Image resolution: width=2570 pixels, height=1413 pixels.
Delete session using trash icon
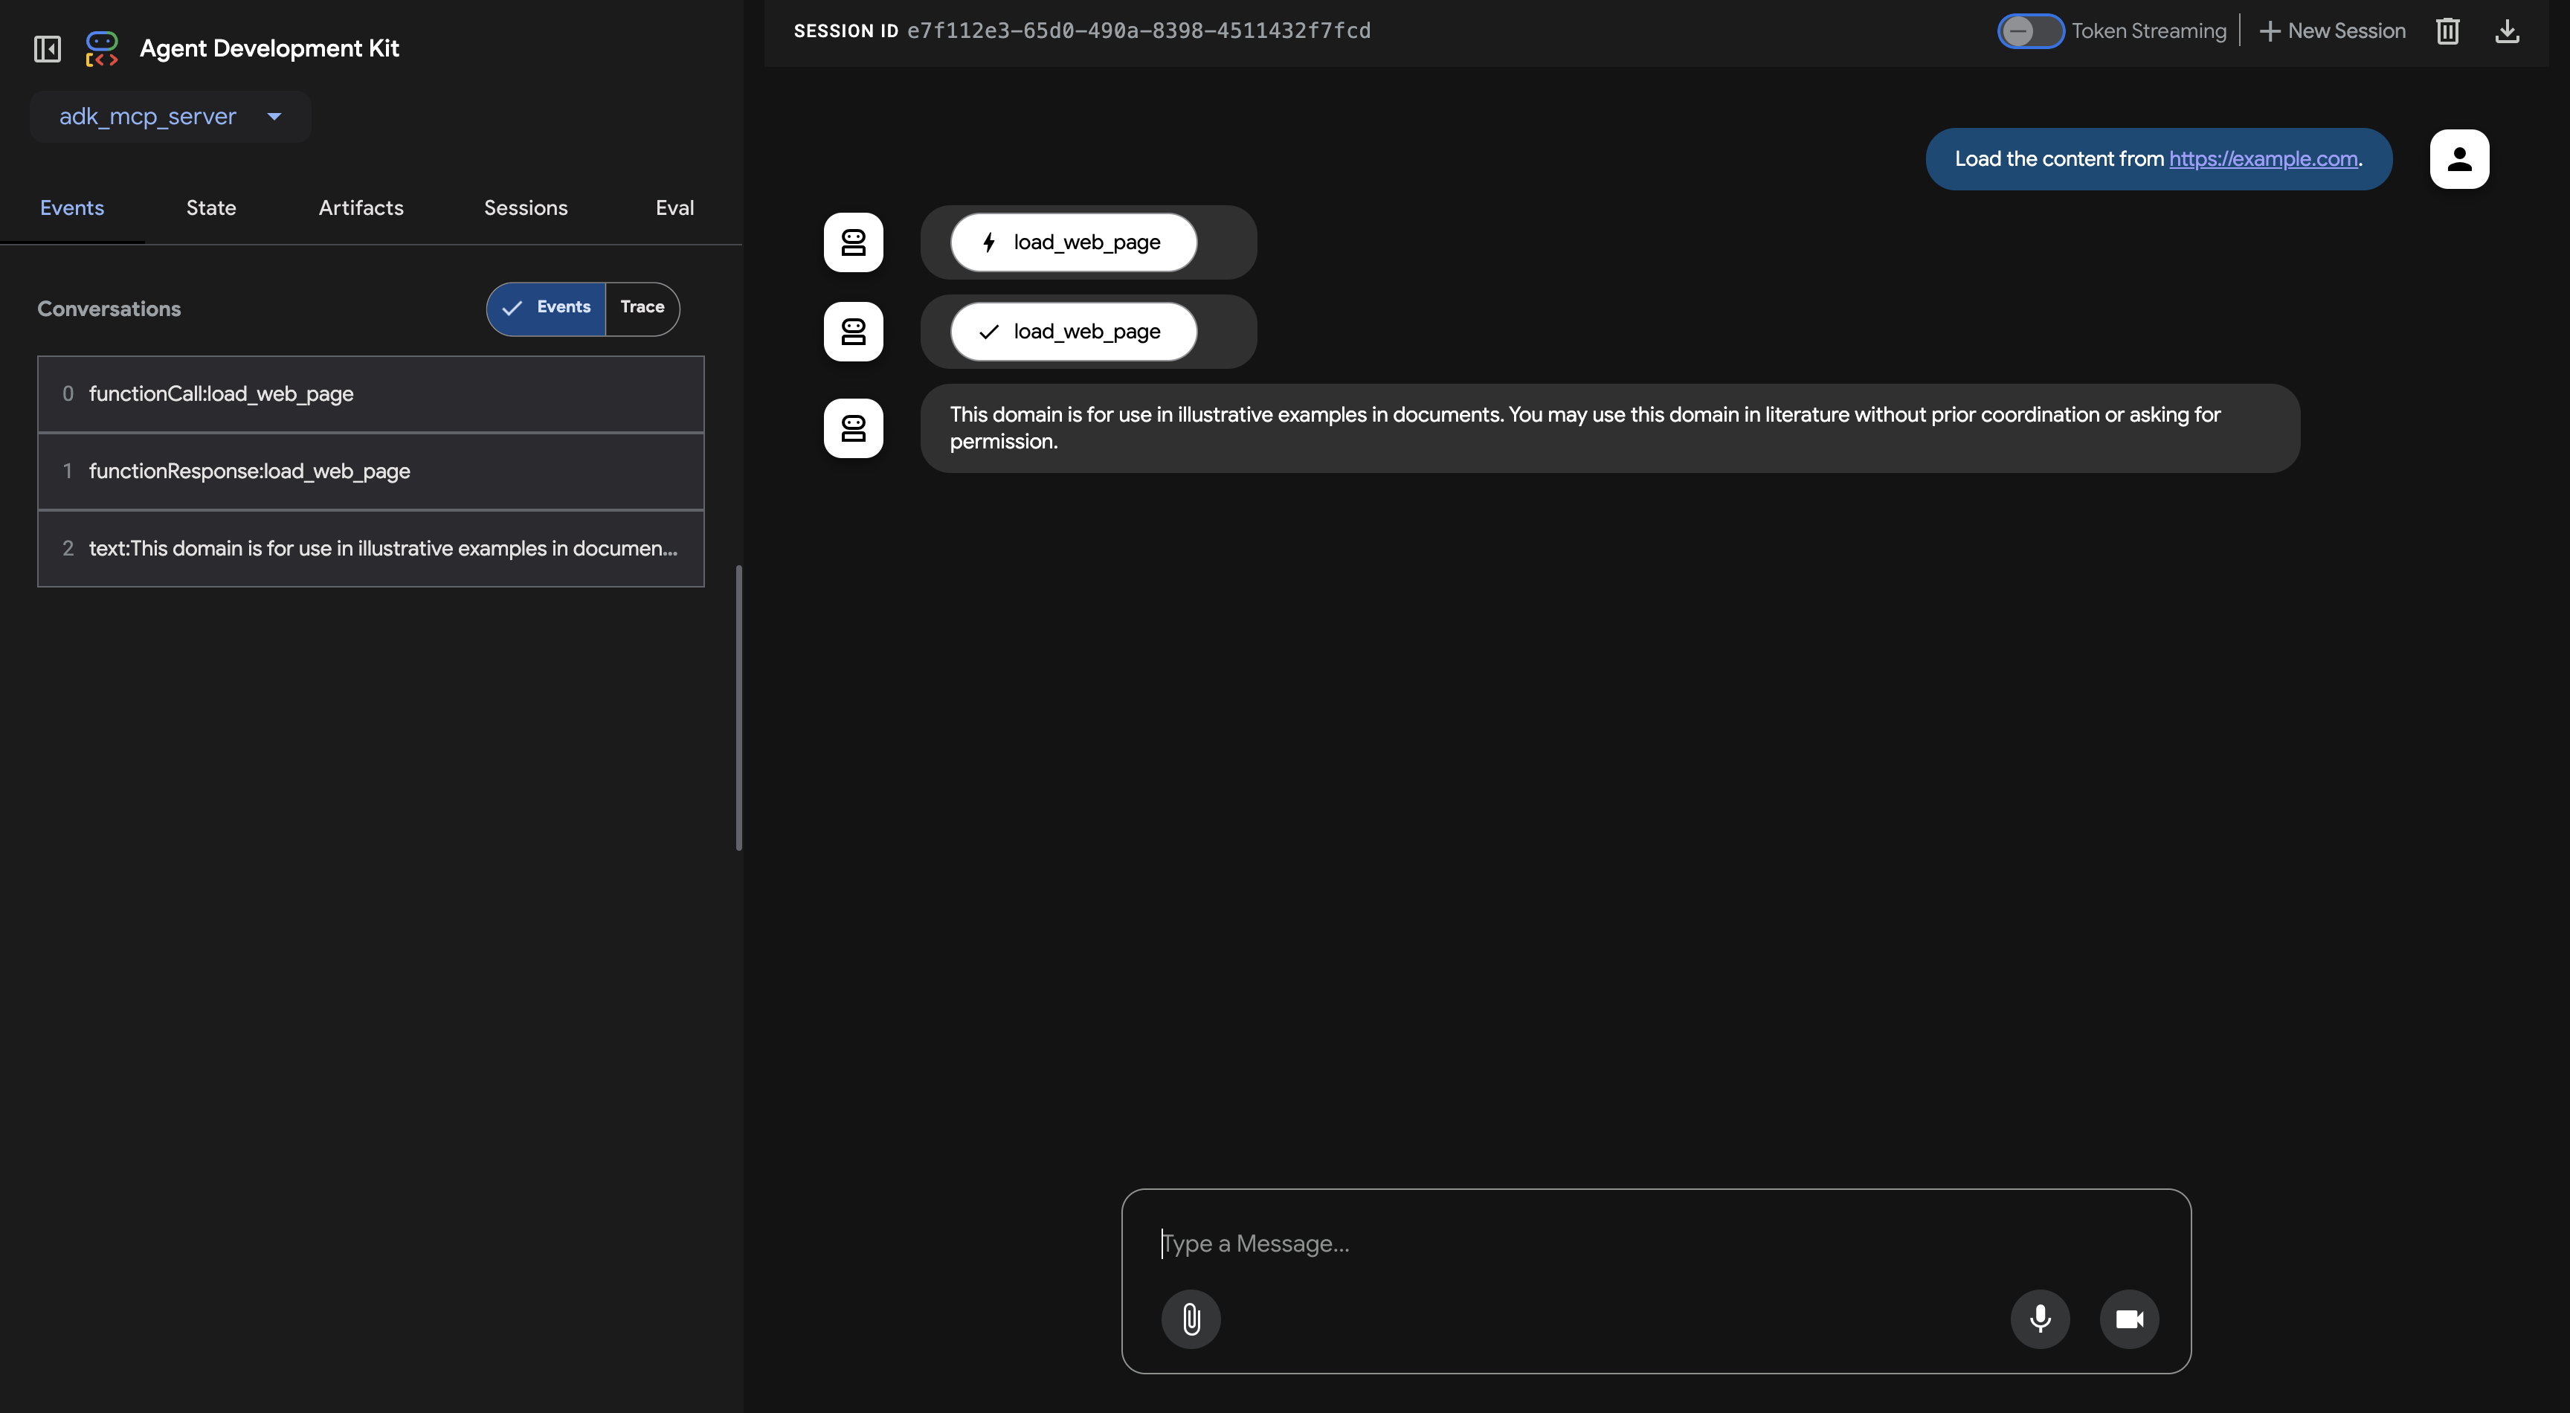2447,31
